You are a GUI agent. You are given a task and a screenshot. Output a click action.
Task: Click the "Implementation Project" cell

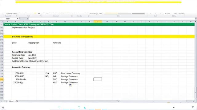pyautogui.click(x=23, y=28)
